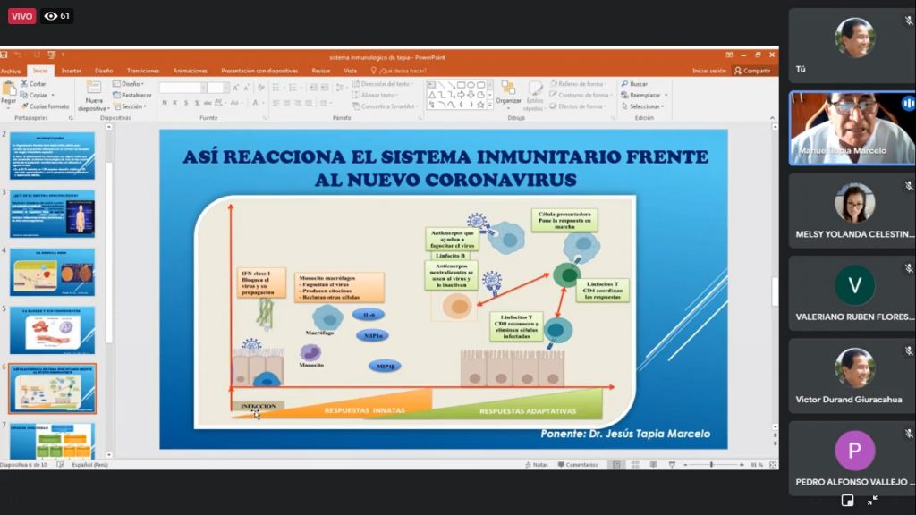
Task: Open the font name combo box
Action: coord(182,88)
